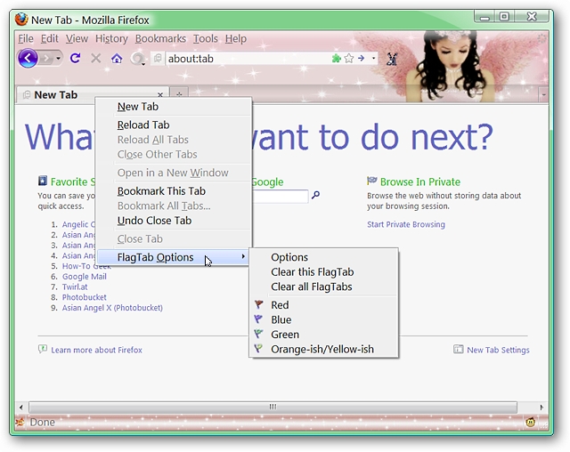Viewport: 570px width, 452px height.
Task: Click the Favorite Sites star icon
Action: click(43, 181)
